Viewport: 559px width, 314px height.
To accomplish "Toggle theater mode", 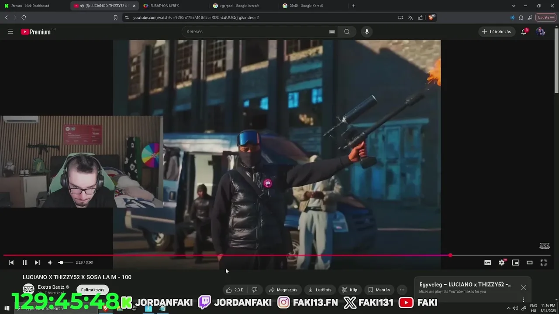I will (x=530, y=263).
